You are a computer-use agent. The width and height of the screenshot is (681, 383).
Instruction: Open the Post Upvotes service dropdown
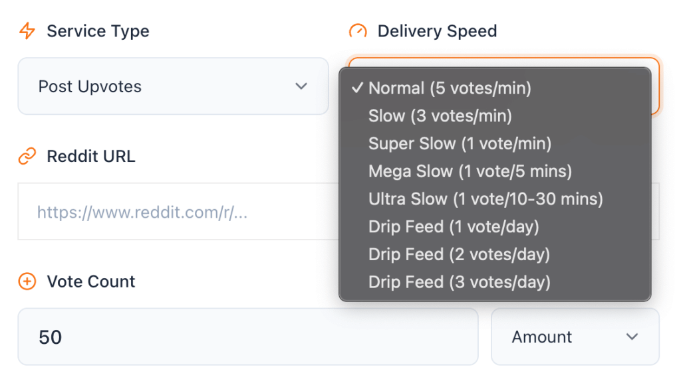point(173,86)
